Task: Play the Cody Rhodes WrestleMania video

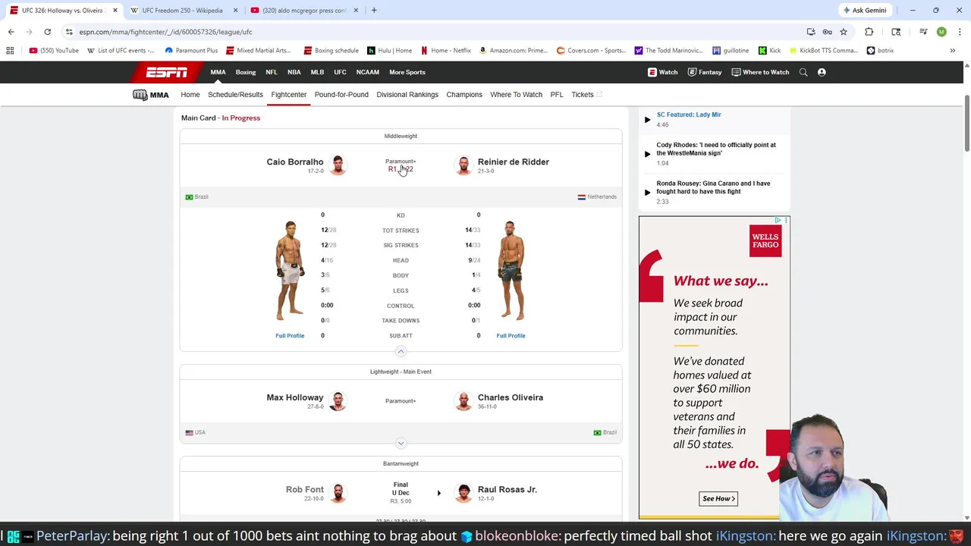Action: click(x=647, y=154)
